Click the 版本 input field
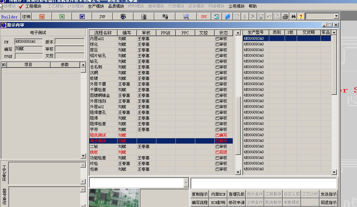The width and height of the screenshot is (357, 207). tap(70, 41)
